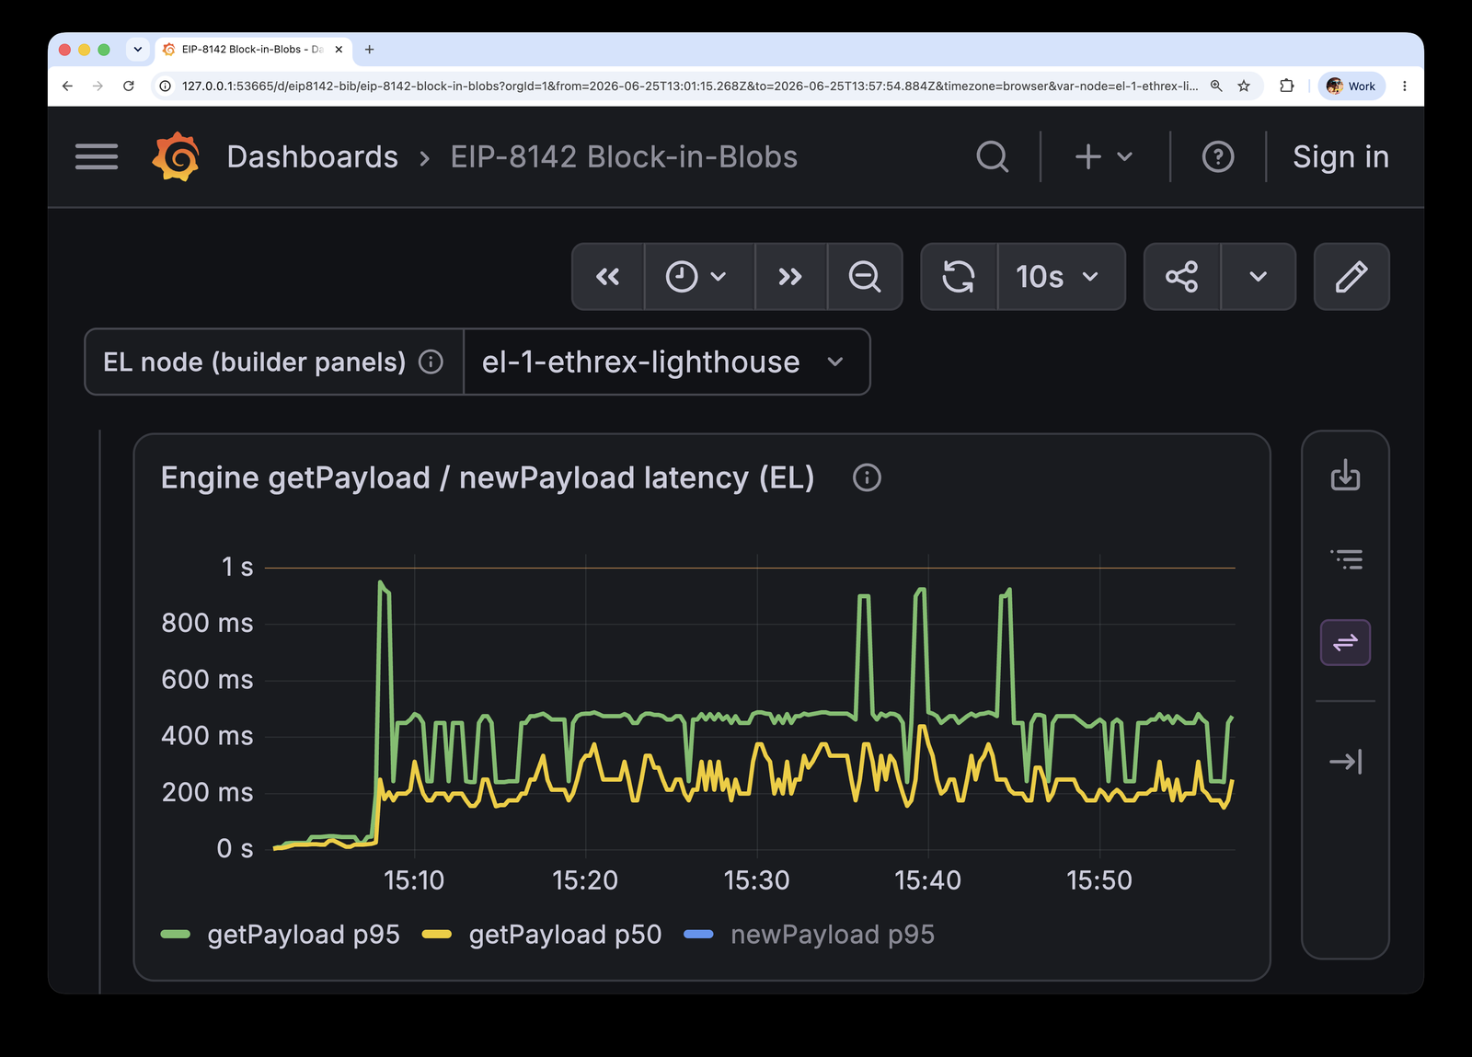Click the 15:40 x-axis label
1472x1057 pixels.
(927, 880)
